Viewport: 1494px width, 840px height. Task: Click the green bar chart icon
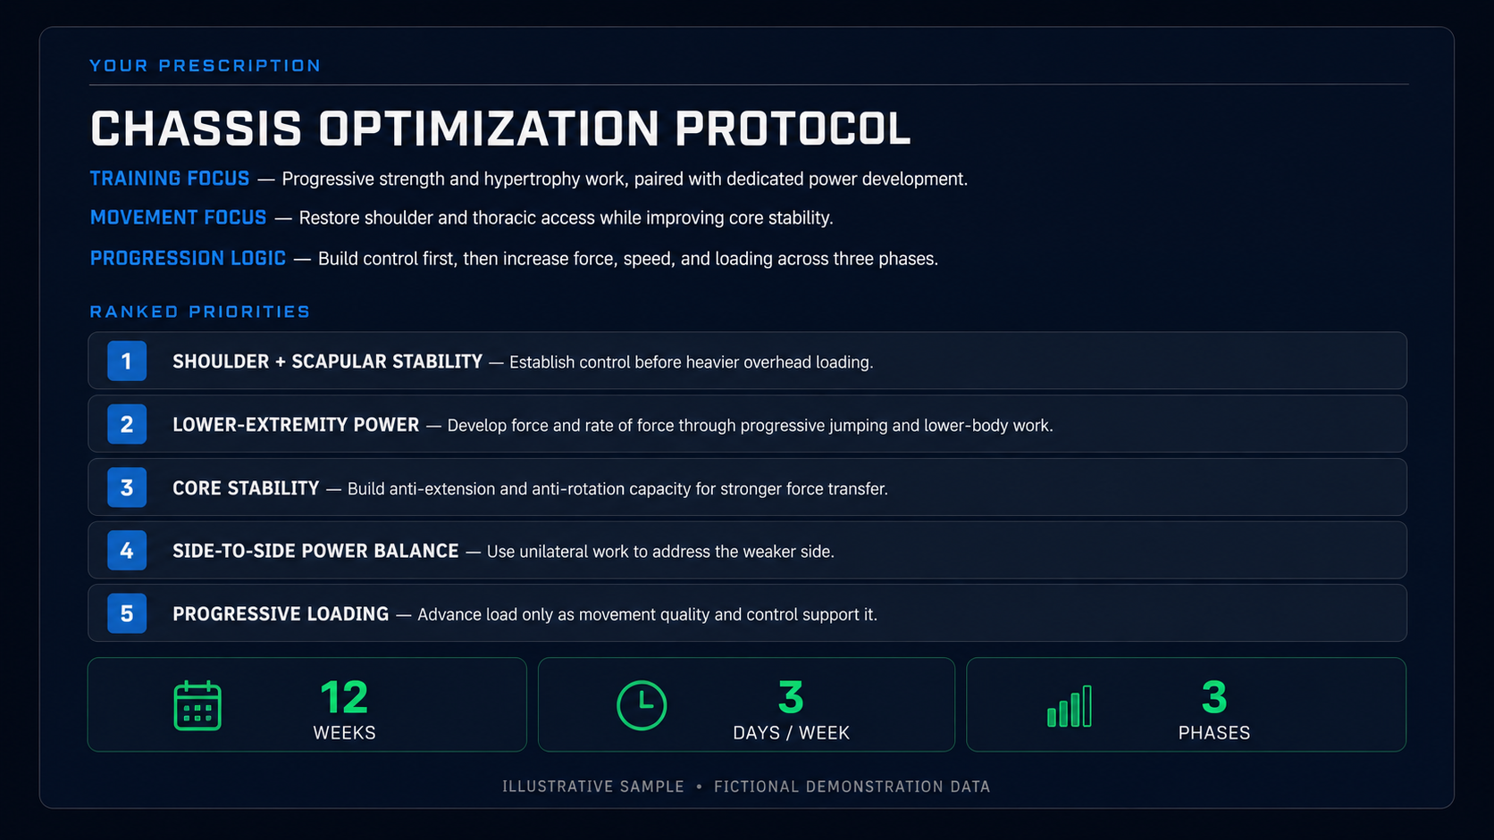point(1070,706)
